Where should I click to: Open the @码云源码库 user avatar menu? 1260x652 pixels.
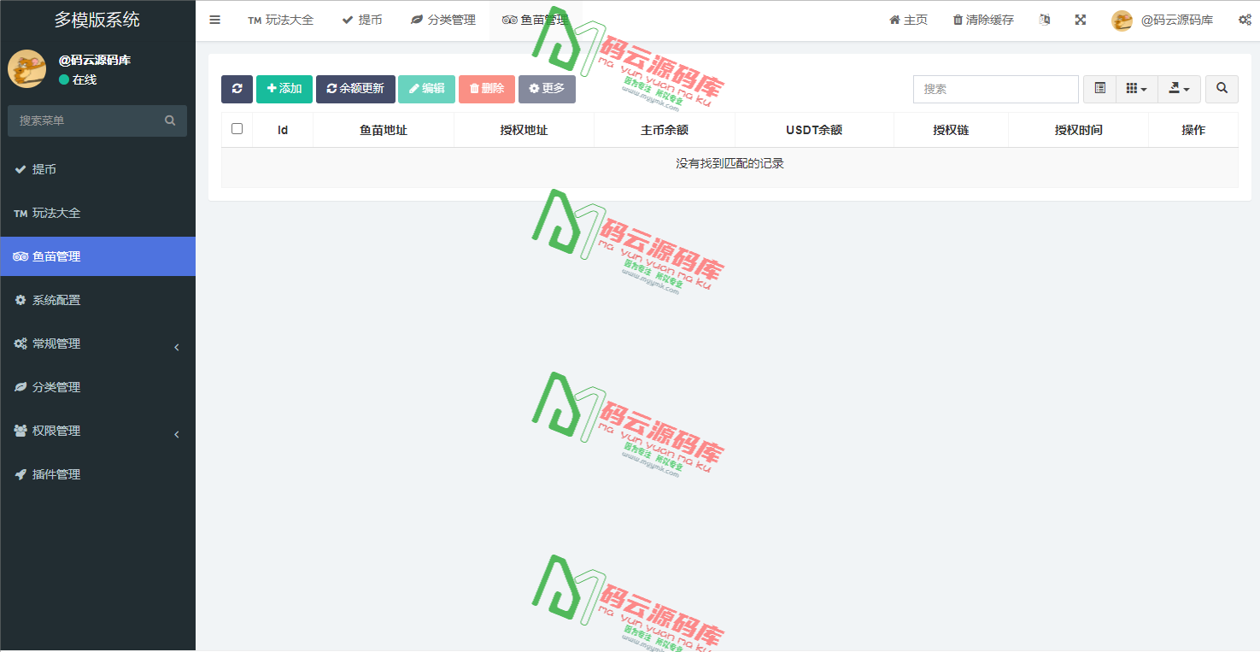click(1122, 19)
